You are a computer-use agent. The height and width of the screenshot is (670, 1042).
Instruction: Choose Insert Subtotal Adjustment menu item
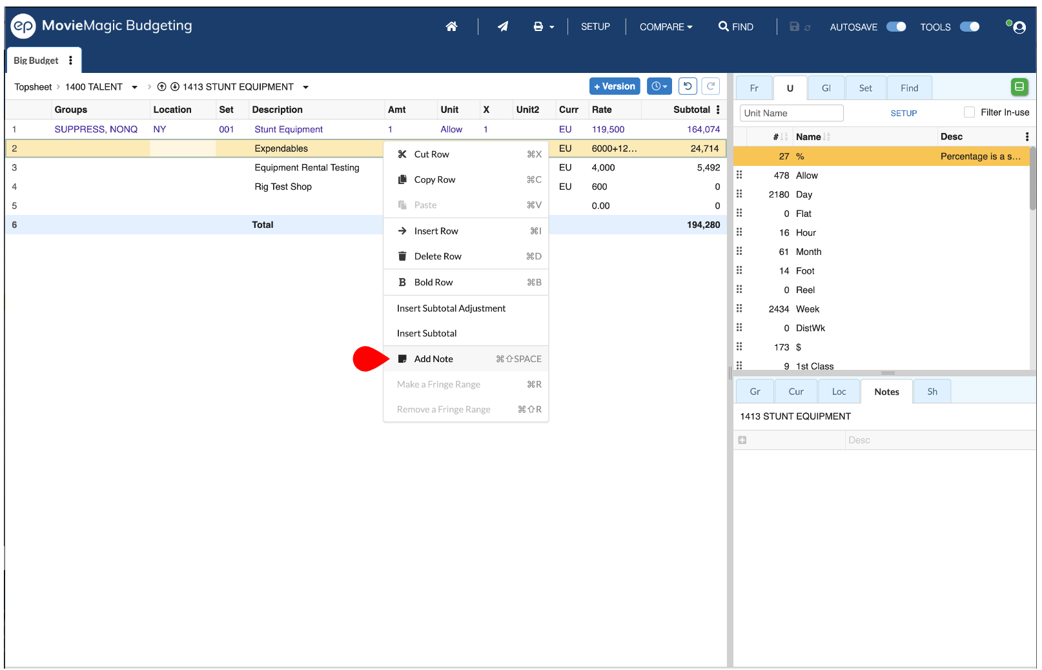coord(466,309)
